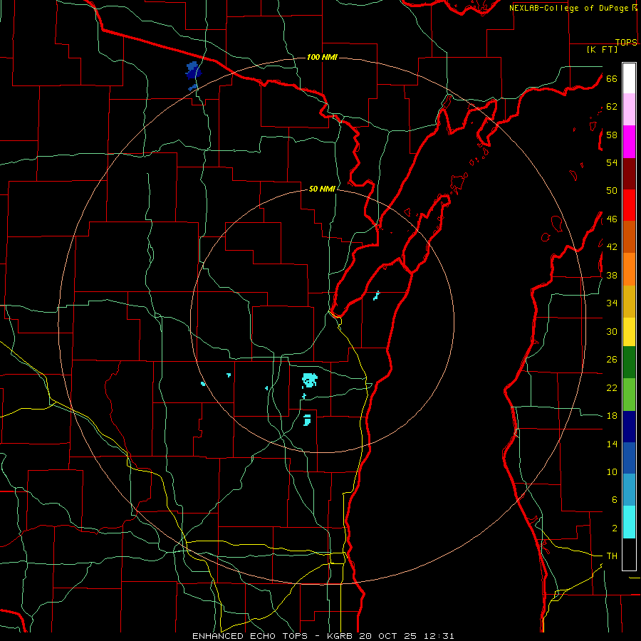Click the light pink 62 K FT swatch

tap(629, 109)
